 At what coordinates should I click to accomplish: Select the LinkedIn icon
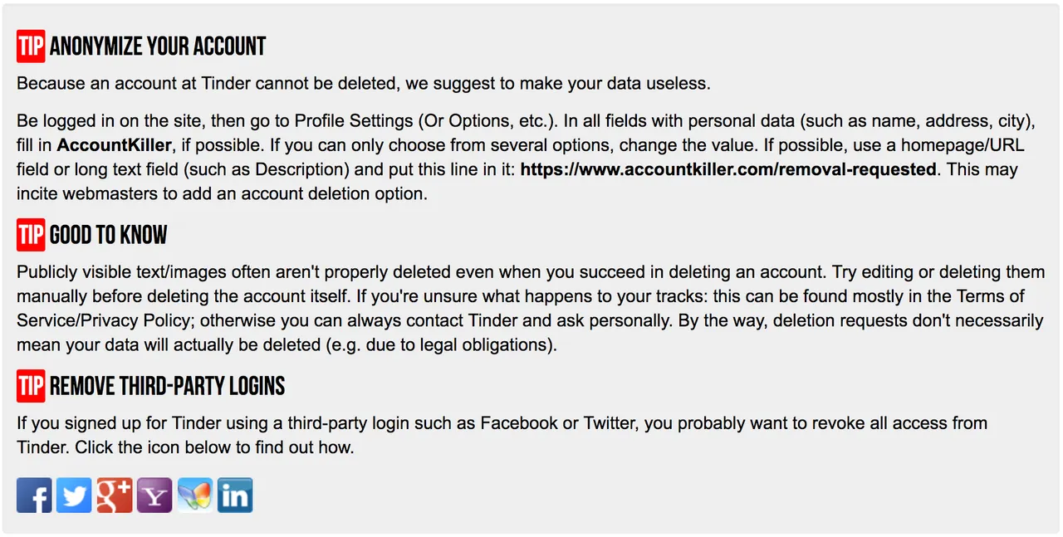(x=235, y=496)
